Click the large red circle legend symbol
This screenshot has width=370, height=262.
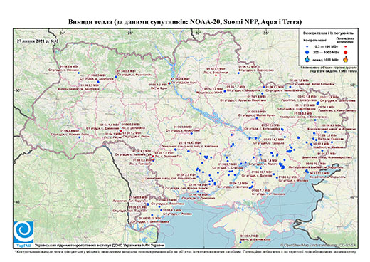pos(345,52)
